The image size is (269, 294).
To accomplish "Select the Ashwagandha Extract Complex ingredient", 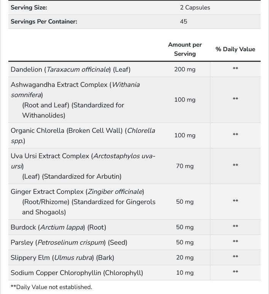I will [x=75, y=100].
